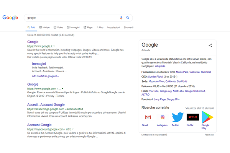
Task: Switch to the Maps tab
Action: [x=88, y=28]
